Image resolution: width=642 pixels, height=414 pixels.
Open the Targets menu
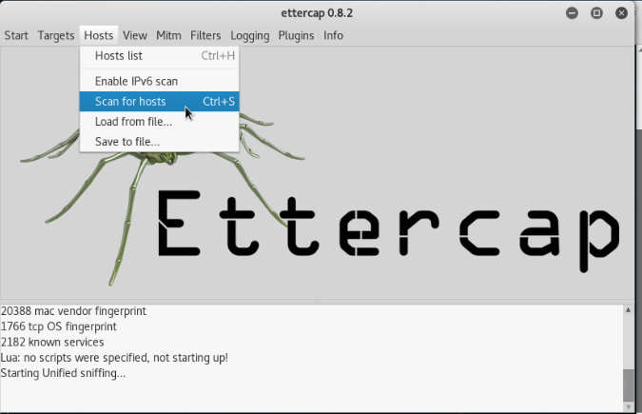pyautogui.click(x=56, y=35)
